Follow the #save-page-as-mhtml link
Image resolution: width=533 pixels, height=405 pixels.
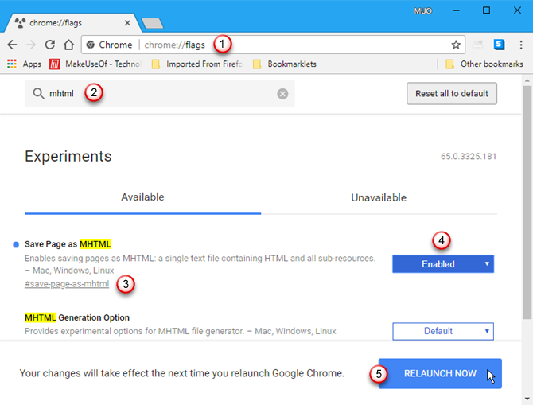[67, 284]
